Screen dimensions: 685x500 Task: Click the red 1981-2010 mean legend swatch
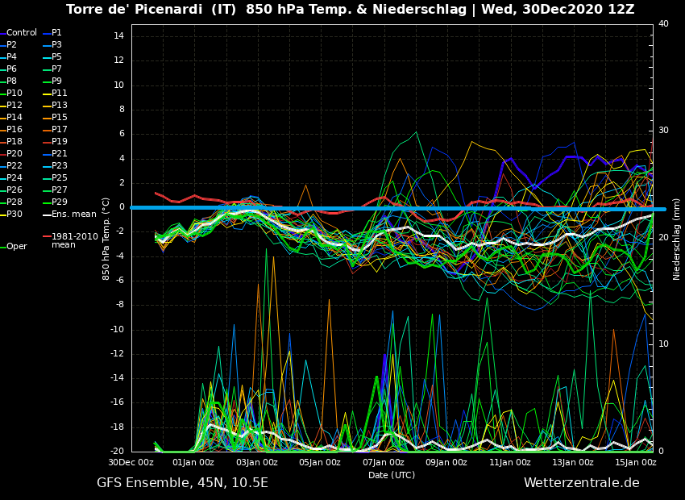(47, 236)
